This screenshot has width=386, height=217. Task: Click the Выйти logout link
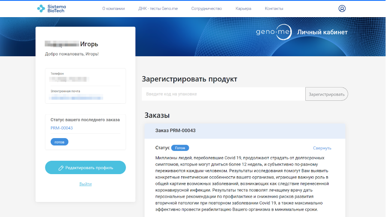[85, 184]
